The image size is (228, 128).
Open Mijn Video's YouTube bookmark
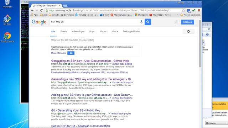[160, 15]
